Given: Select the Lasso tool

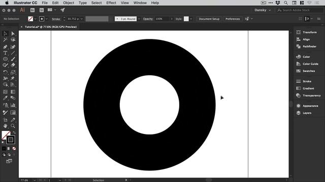Looking at the screenshot, I should tap(13, 39).
